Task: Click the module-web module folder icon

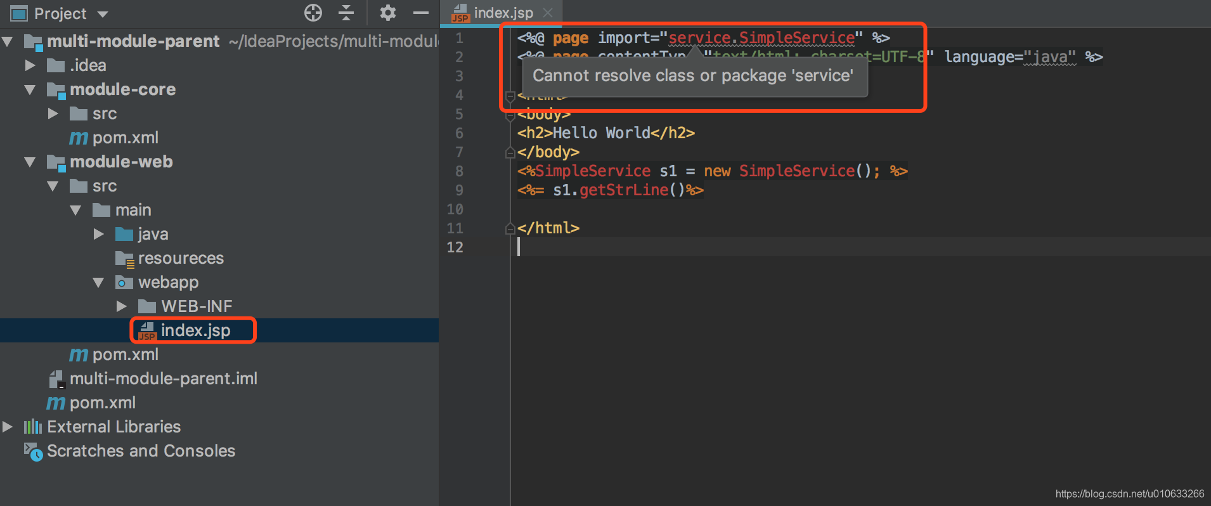Action: (x=56, y=163)
